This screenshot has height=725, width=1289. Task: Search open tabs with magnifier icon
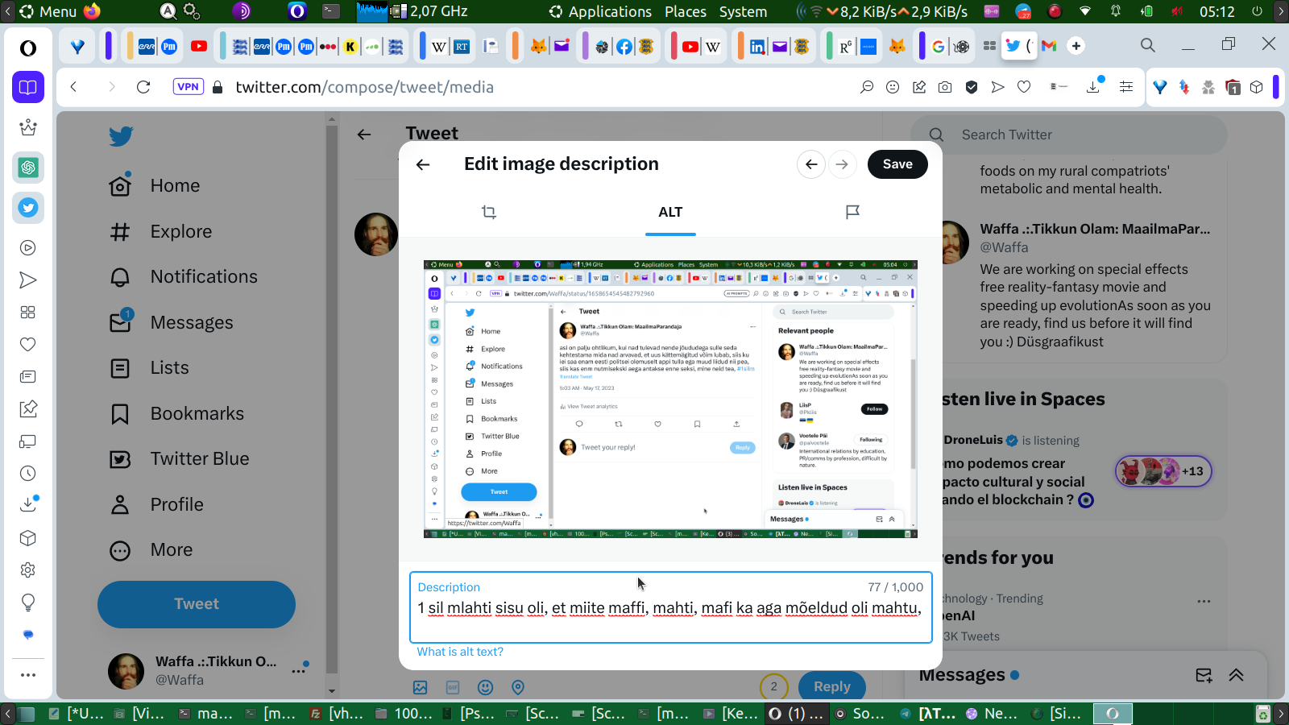tap(1148, 45)
